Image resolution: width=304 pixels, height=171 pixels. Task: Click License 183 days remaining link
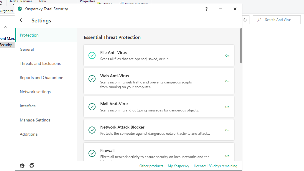pyautogui.click(x=215, y=166)
